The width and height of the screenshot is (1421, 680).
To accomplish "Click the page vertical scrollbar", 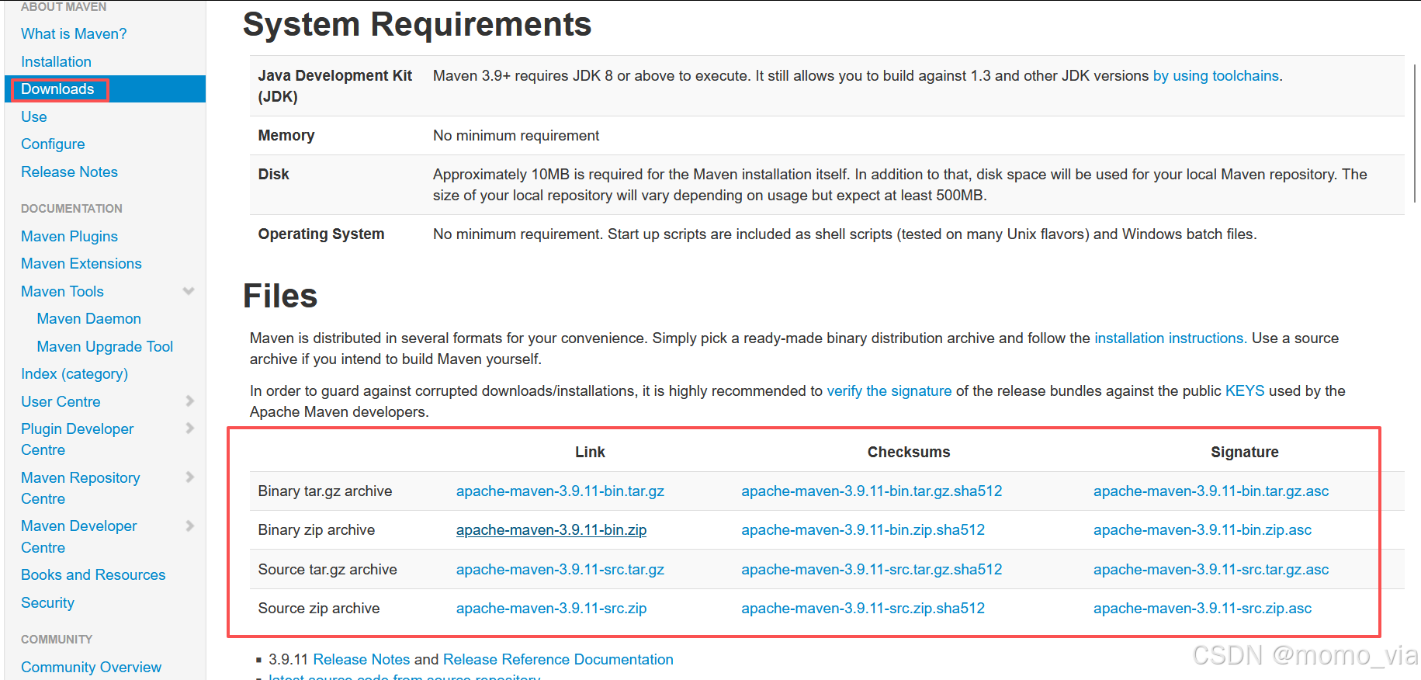I will [1416, 132].
